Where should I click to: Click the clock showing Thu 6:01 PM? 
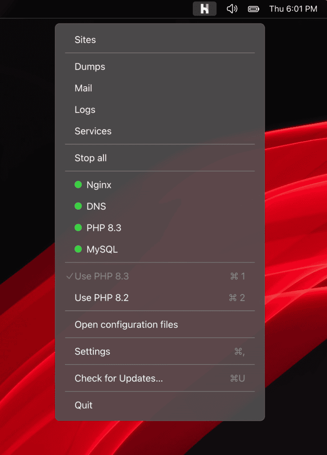pos(293,9)
